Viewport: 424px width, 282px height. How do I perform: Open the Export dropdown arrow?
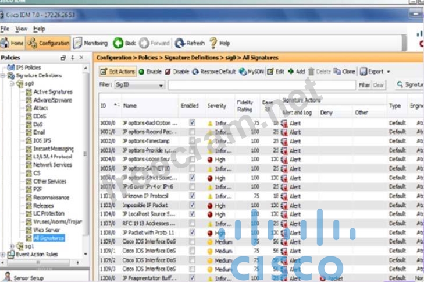389,72
